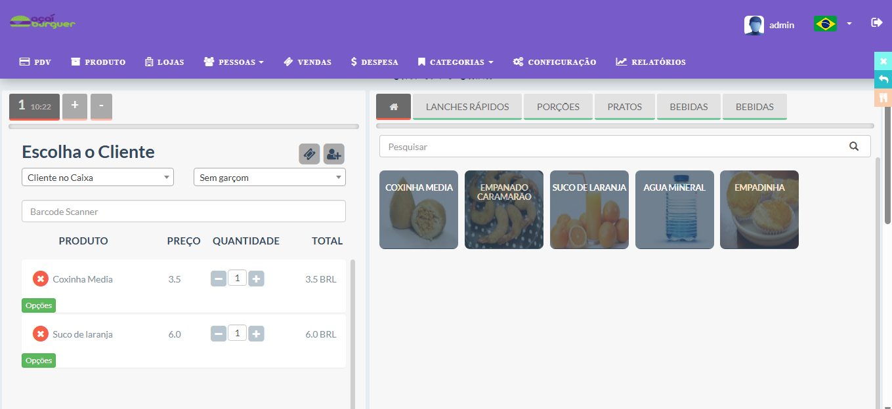Click the Barcode Scanner input field
Screen dimensions: 892x409
coord(184,212)
